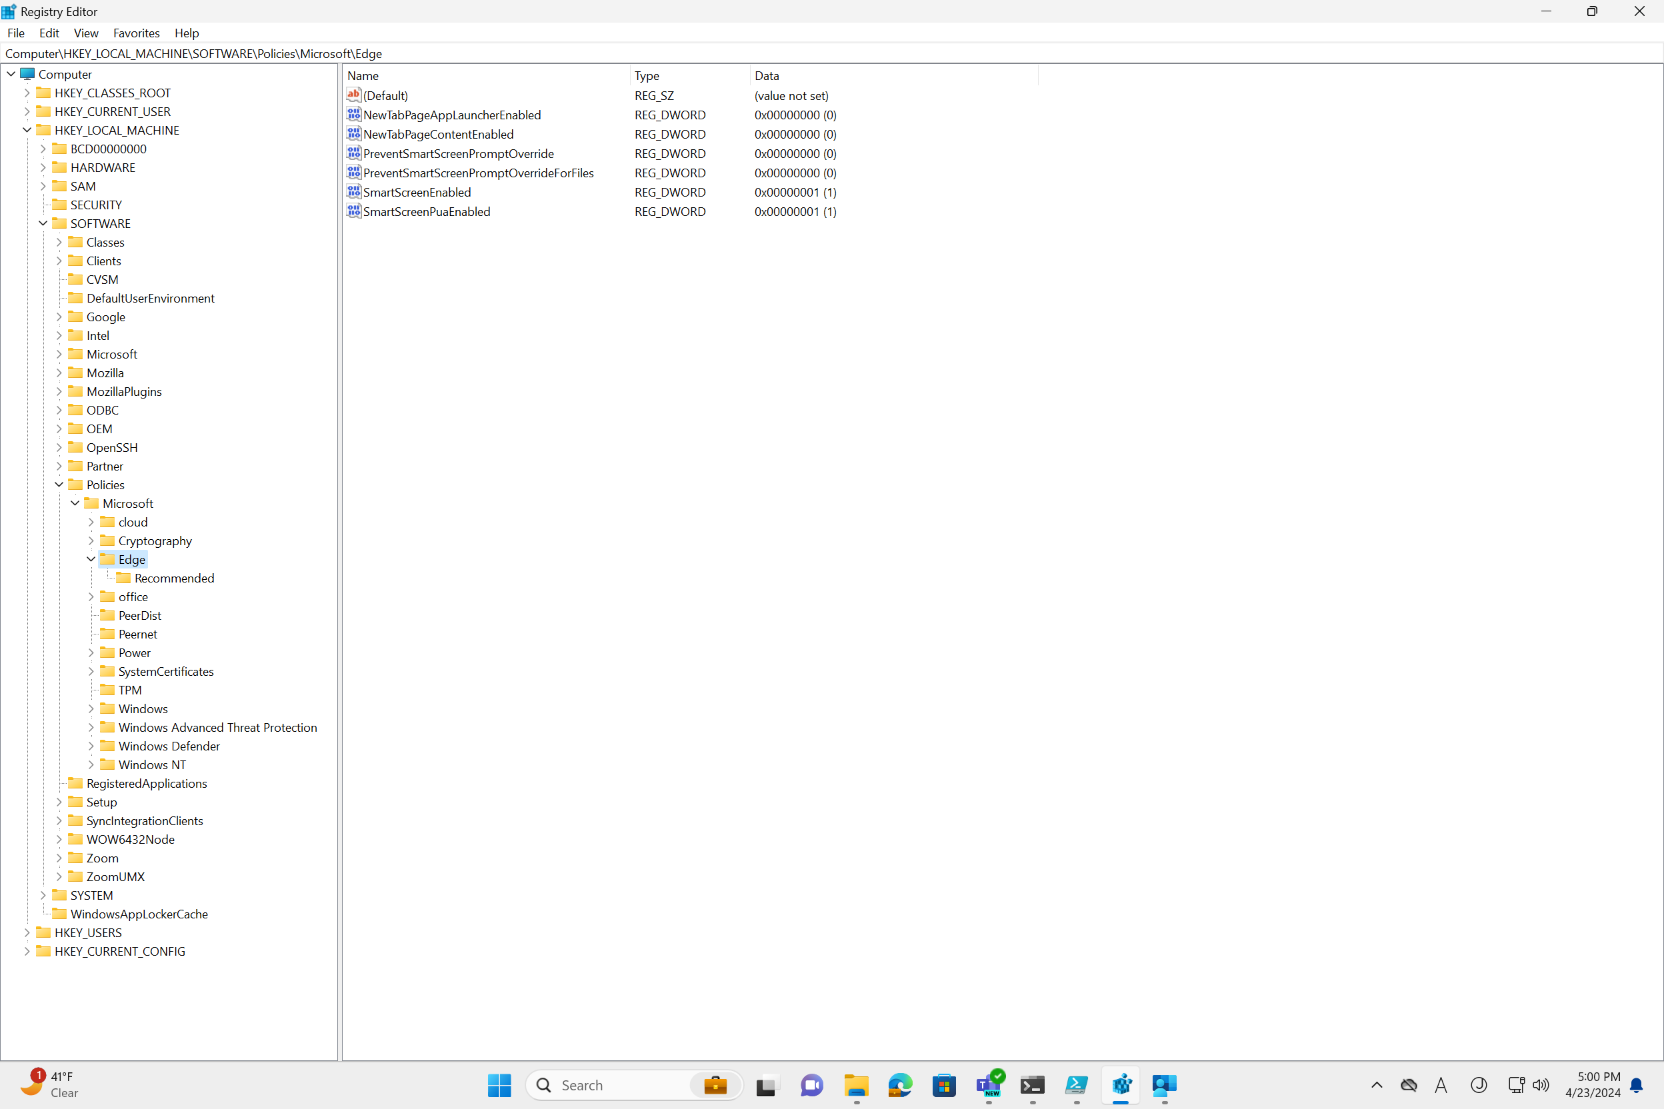Open Microsoft Store from the taskbar

point(944,1085)
